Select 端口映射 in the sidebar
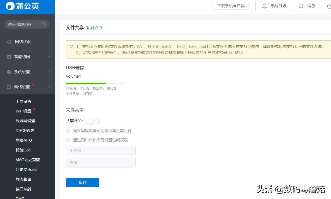 tap(24, 189)
